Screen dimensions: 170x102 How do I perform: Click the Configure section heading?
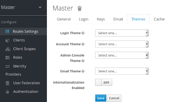(x=9, y=22)
